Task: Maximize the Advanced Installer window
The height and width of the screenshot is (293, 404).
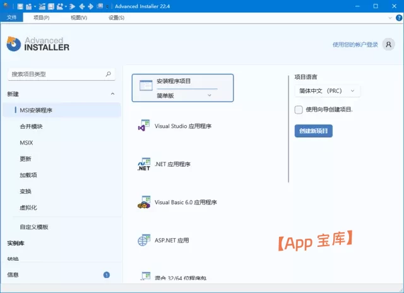Action: [x=376, y=6]
